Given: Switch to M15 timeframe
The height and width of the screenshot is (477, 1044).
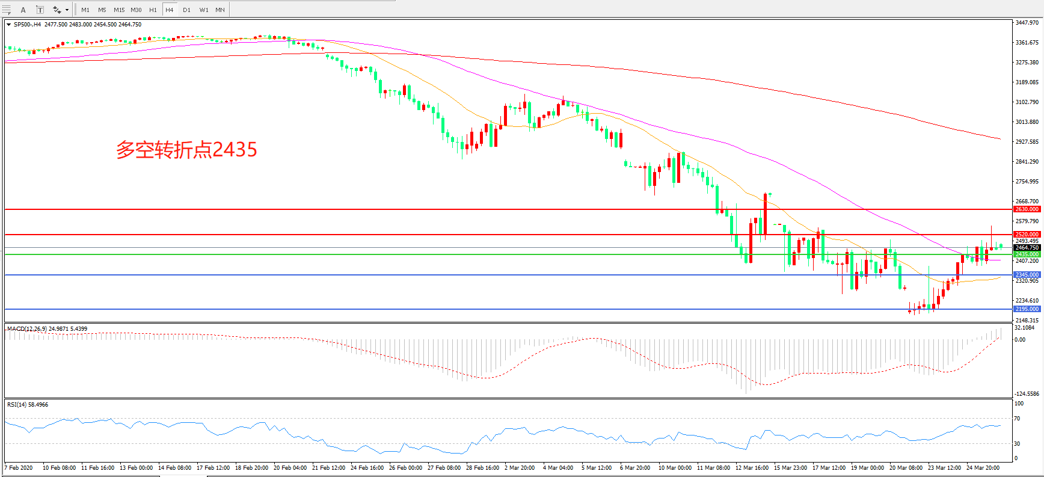Looking at the screenshot, I should pos(119,10).
